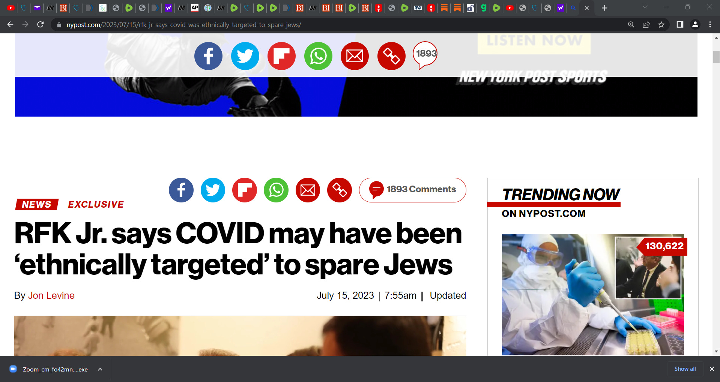
Task: Click the Facebook icon beside the 1893 Comments button
Action: tap(181, 190)
